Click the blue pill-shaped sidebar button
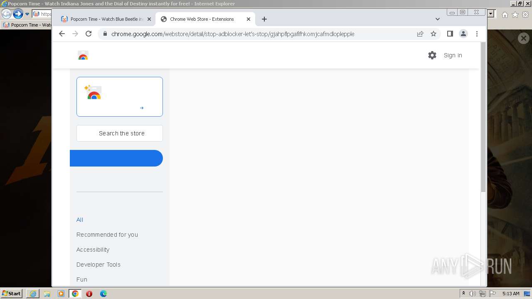 pyautogui.click(x=116, y=158)
